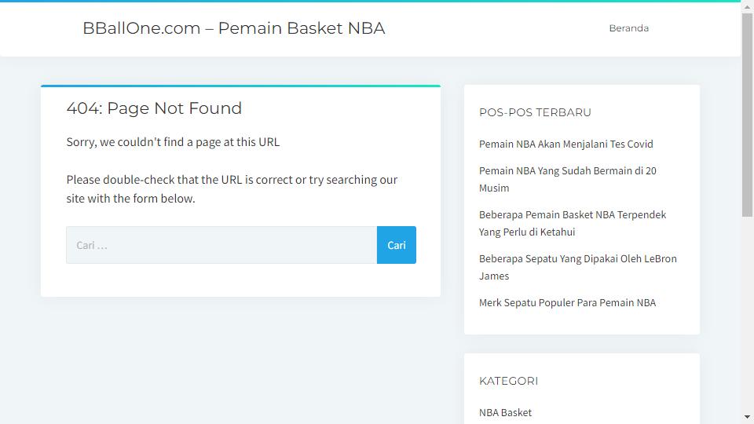The height and width of the screenshot is (424, 754).
Task: Focus the Cari search input field
Action: pos(221,245)
